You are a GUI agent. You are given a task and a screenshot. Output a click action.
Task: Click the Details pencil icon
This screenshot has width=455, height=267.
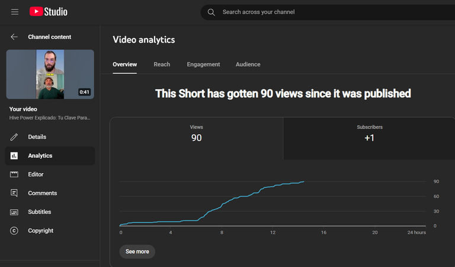14,137
